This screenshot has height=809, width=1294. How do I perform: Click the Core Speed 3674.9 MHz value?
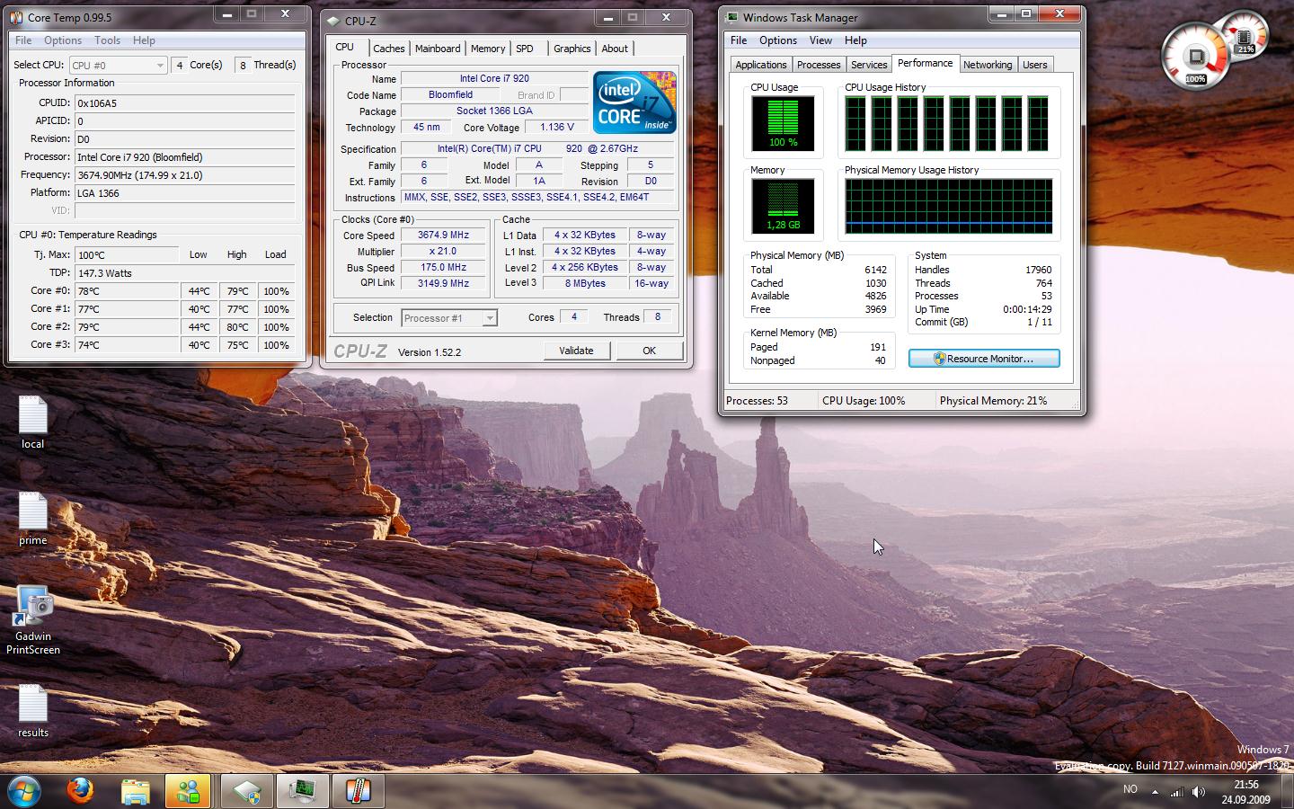pos(443,235)
